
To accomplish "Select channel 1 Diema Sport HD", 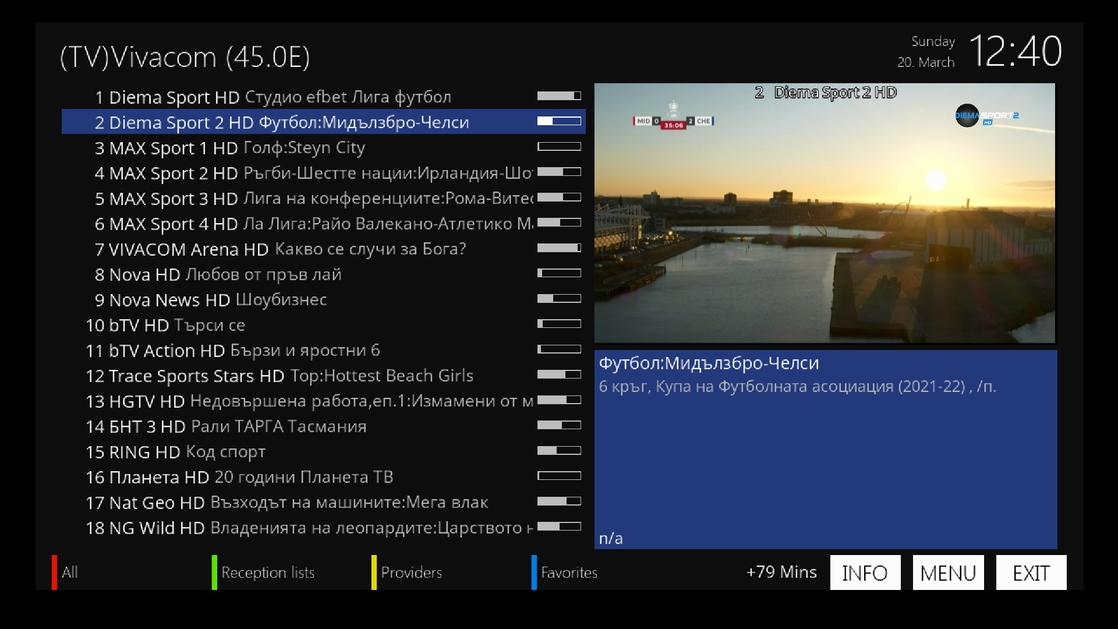I will 323,97.
